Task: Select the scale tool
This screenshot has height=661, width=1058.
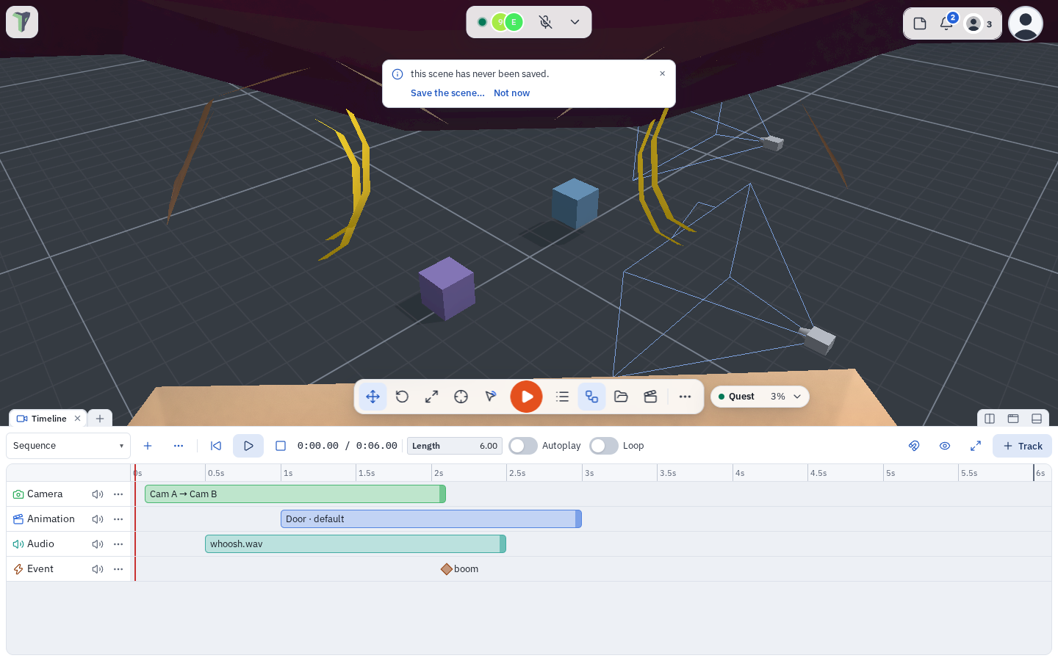Action: click(431, 397)
